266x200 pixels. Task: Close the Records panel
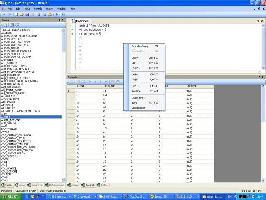coord(263,77)
